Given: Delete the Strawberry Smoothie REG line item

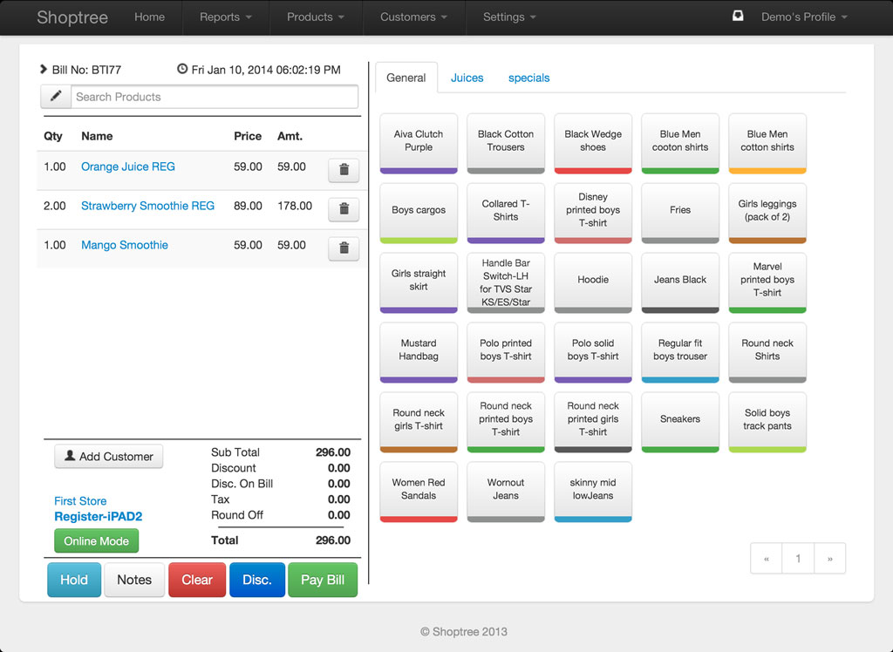Looking at the screenshot, I should [x=344, y=209].
